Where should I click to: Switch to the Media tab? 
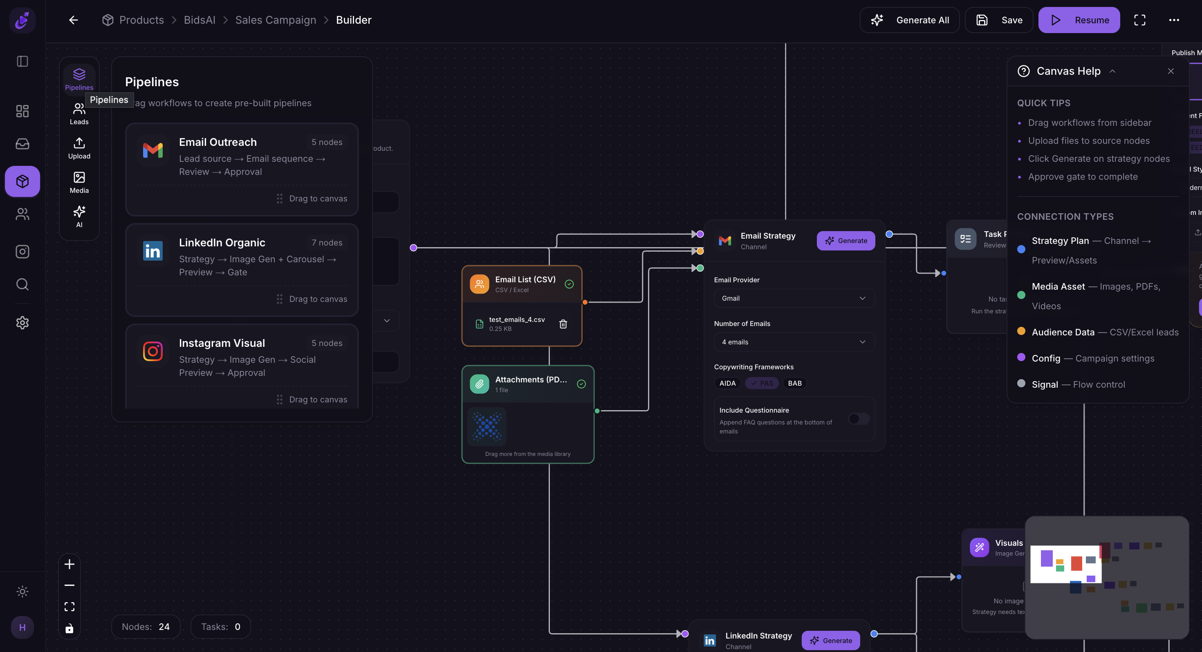coord(79,182)
